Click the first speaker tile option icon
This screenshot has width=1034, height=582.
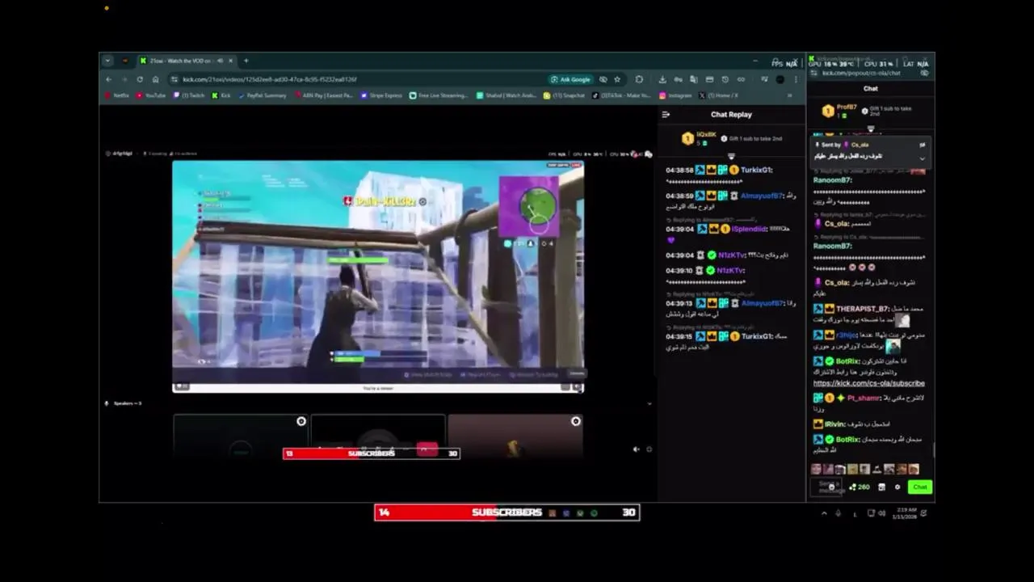[x=301, y=421]
